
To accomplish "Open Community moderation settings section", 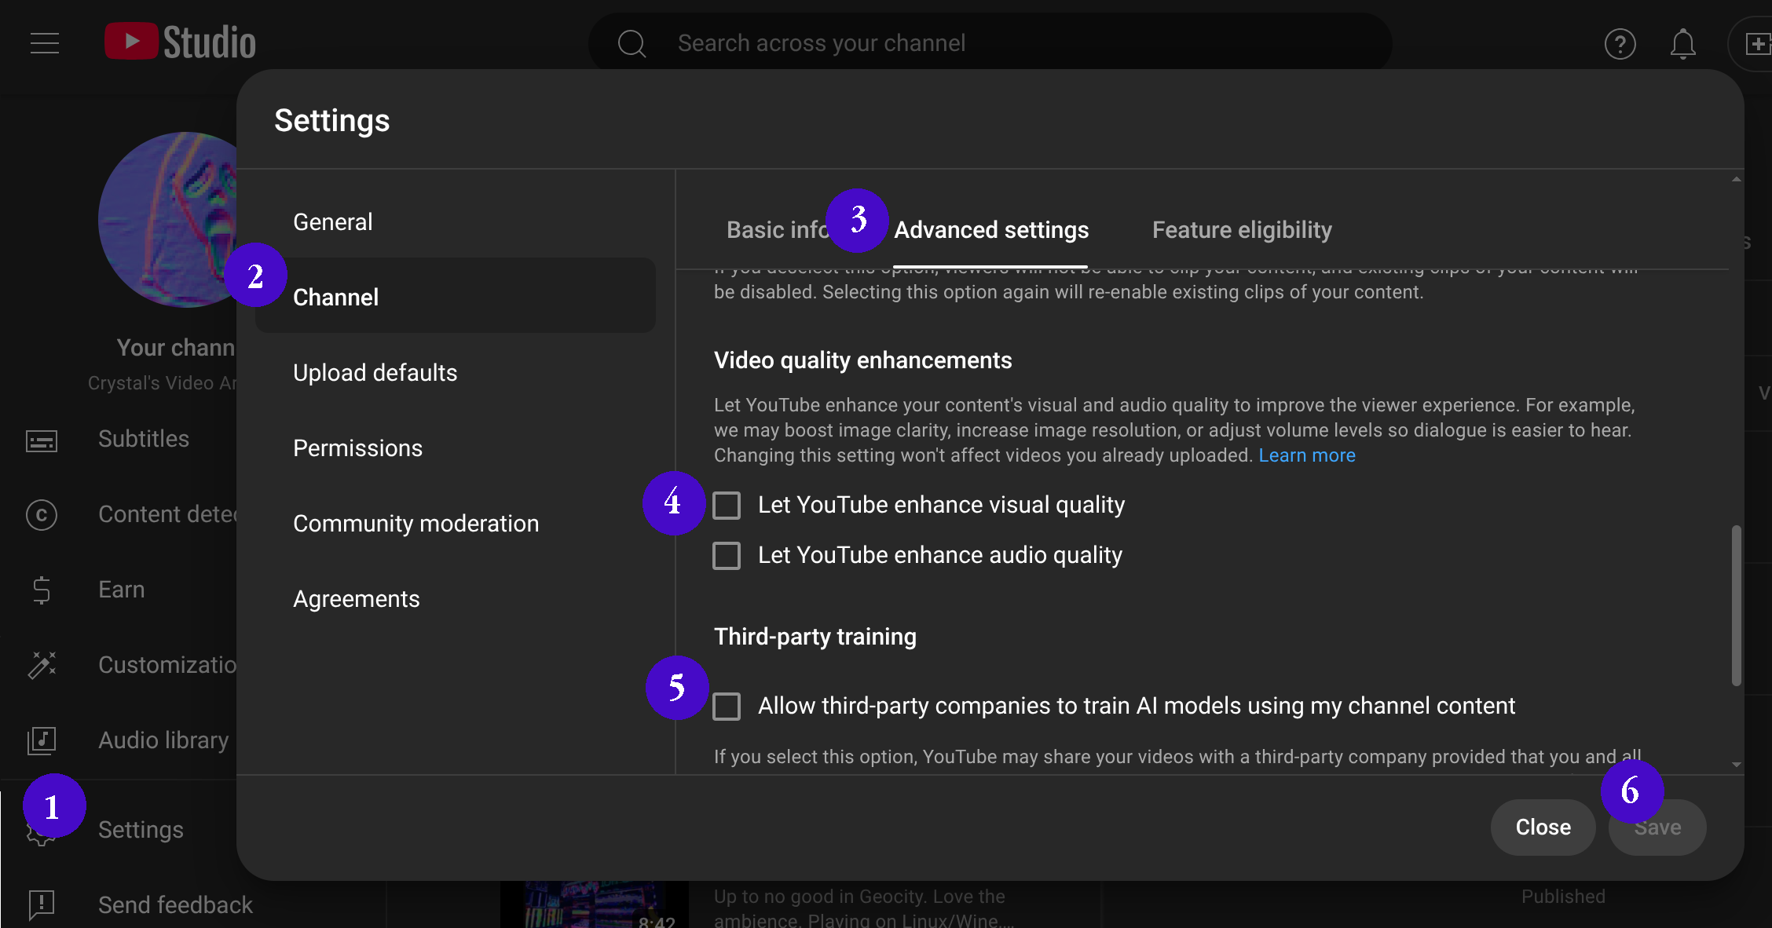I will pos(416,524).
